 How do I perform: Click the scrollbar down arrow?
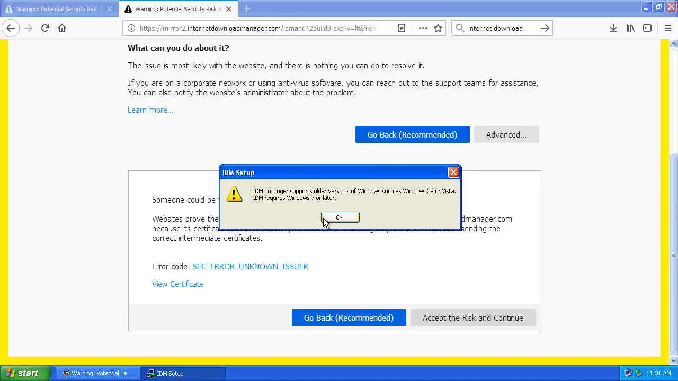(674, 361)
